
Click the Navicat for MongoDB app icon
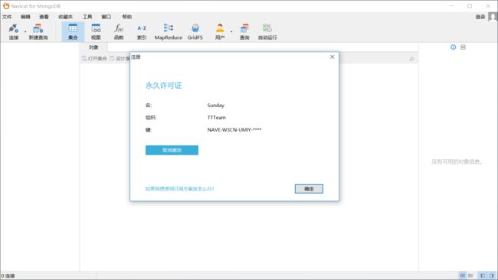tap(6, 6)
